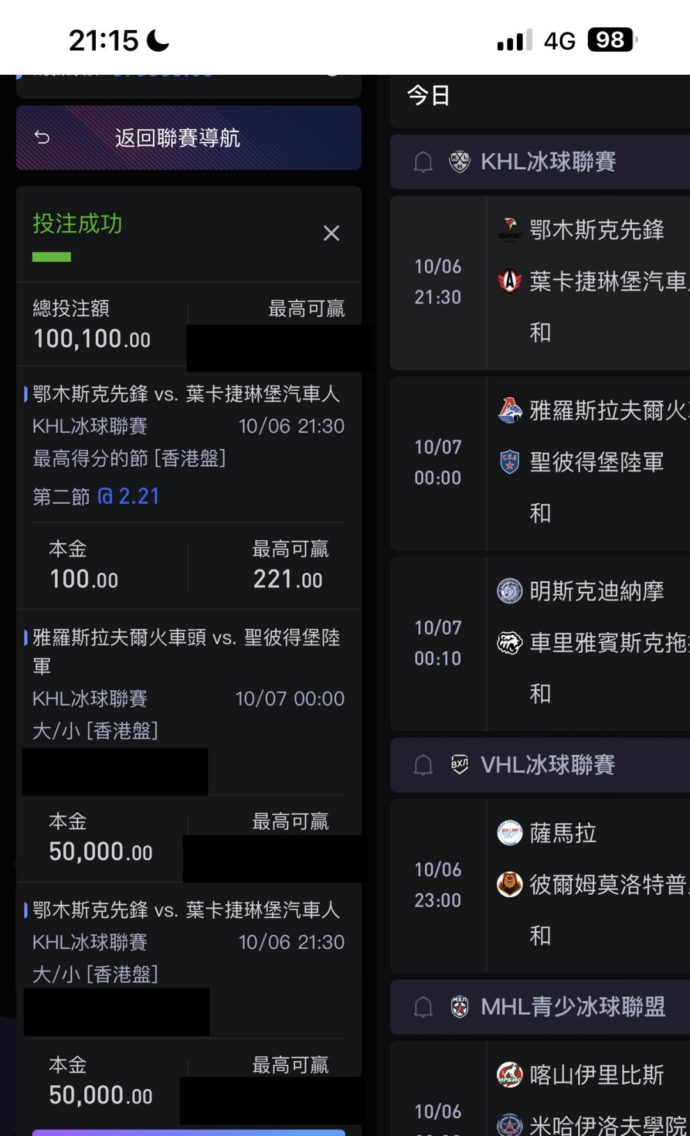Screen dimensions: 690x1136
Task: Close the 投注成功 bet confirmation panel
Action: [331, 233]
